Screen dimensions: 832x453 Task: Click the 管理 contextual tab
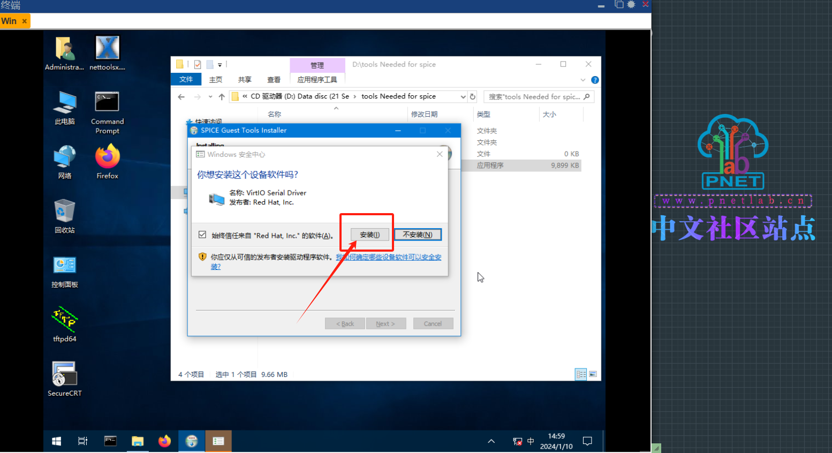click(317, 65)
